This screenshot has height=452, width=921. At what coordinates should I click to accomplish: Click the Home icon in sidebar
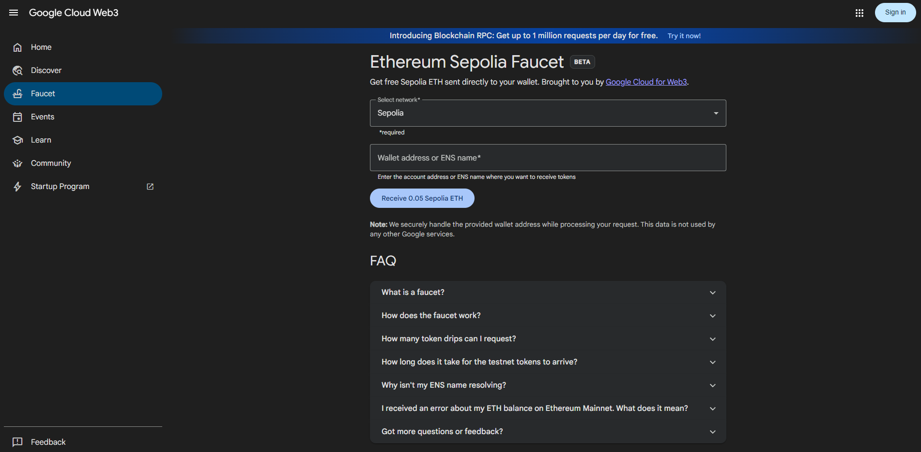(x=17, y=47)
